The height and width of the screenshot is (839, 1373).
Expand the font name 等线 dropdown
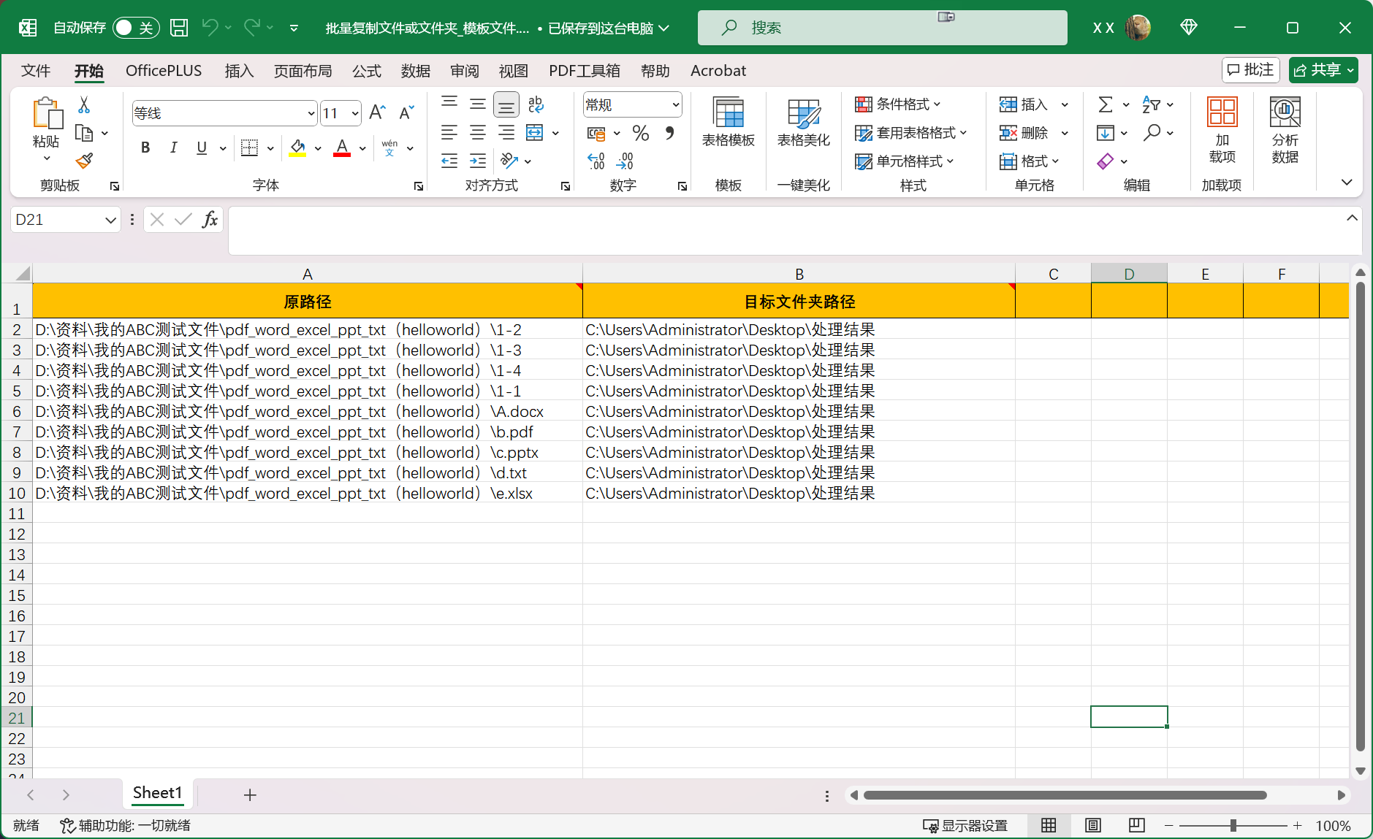311,113
